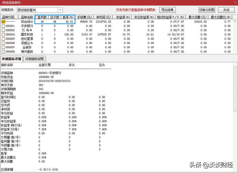Click the 期末权益 label
This screenshot has height=173, width=238.
[x=7, y=93]
